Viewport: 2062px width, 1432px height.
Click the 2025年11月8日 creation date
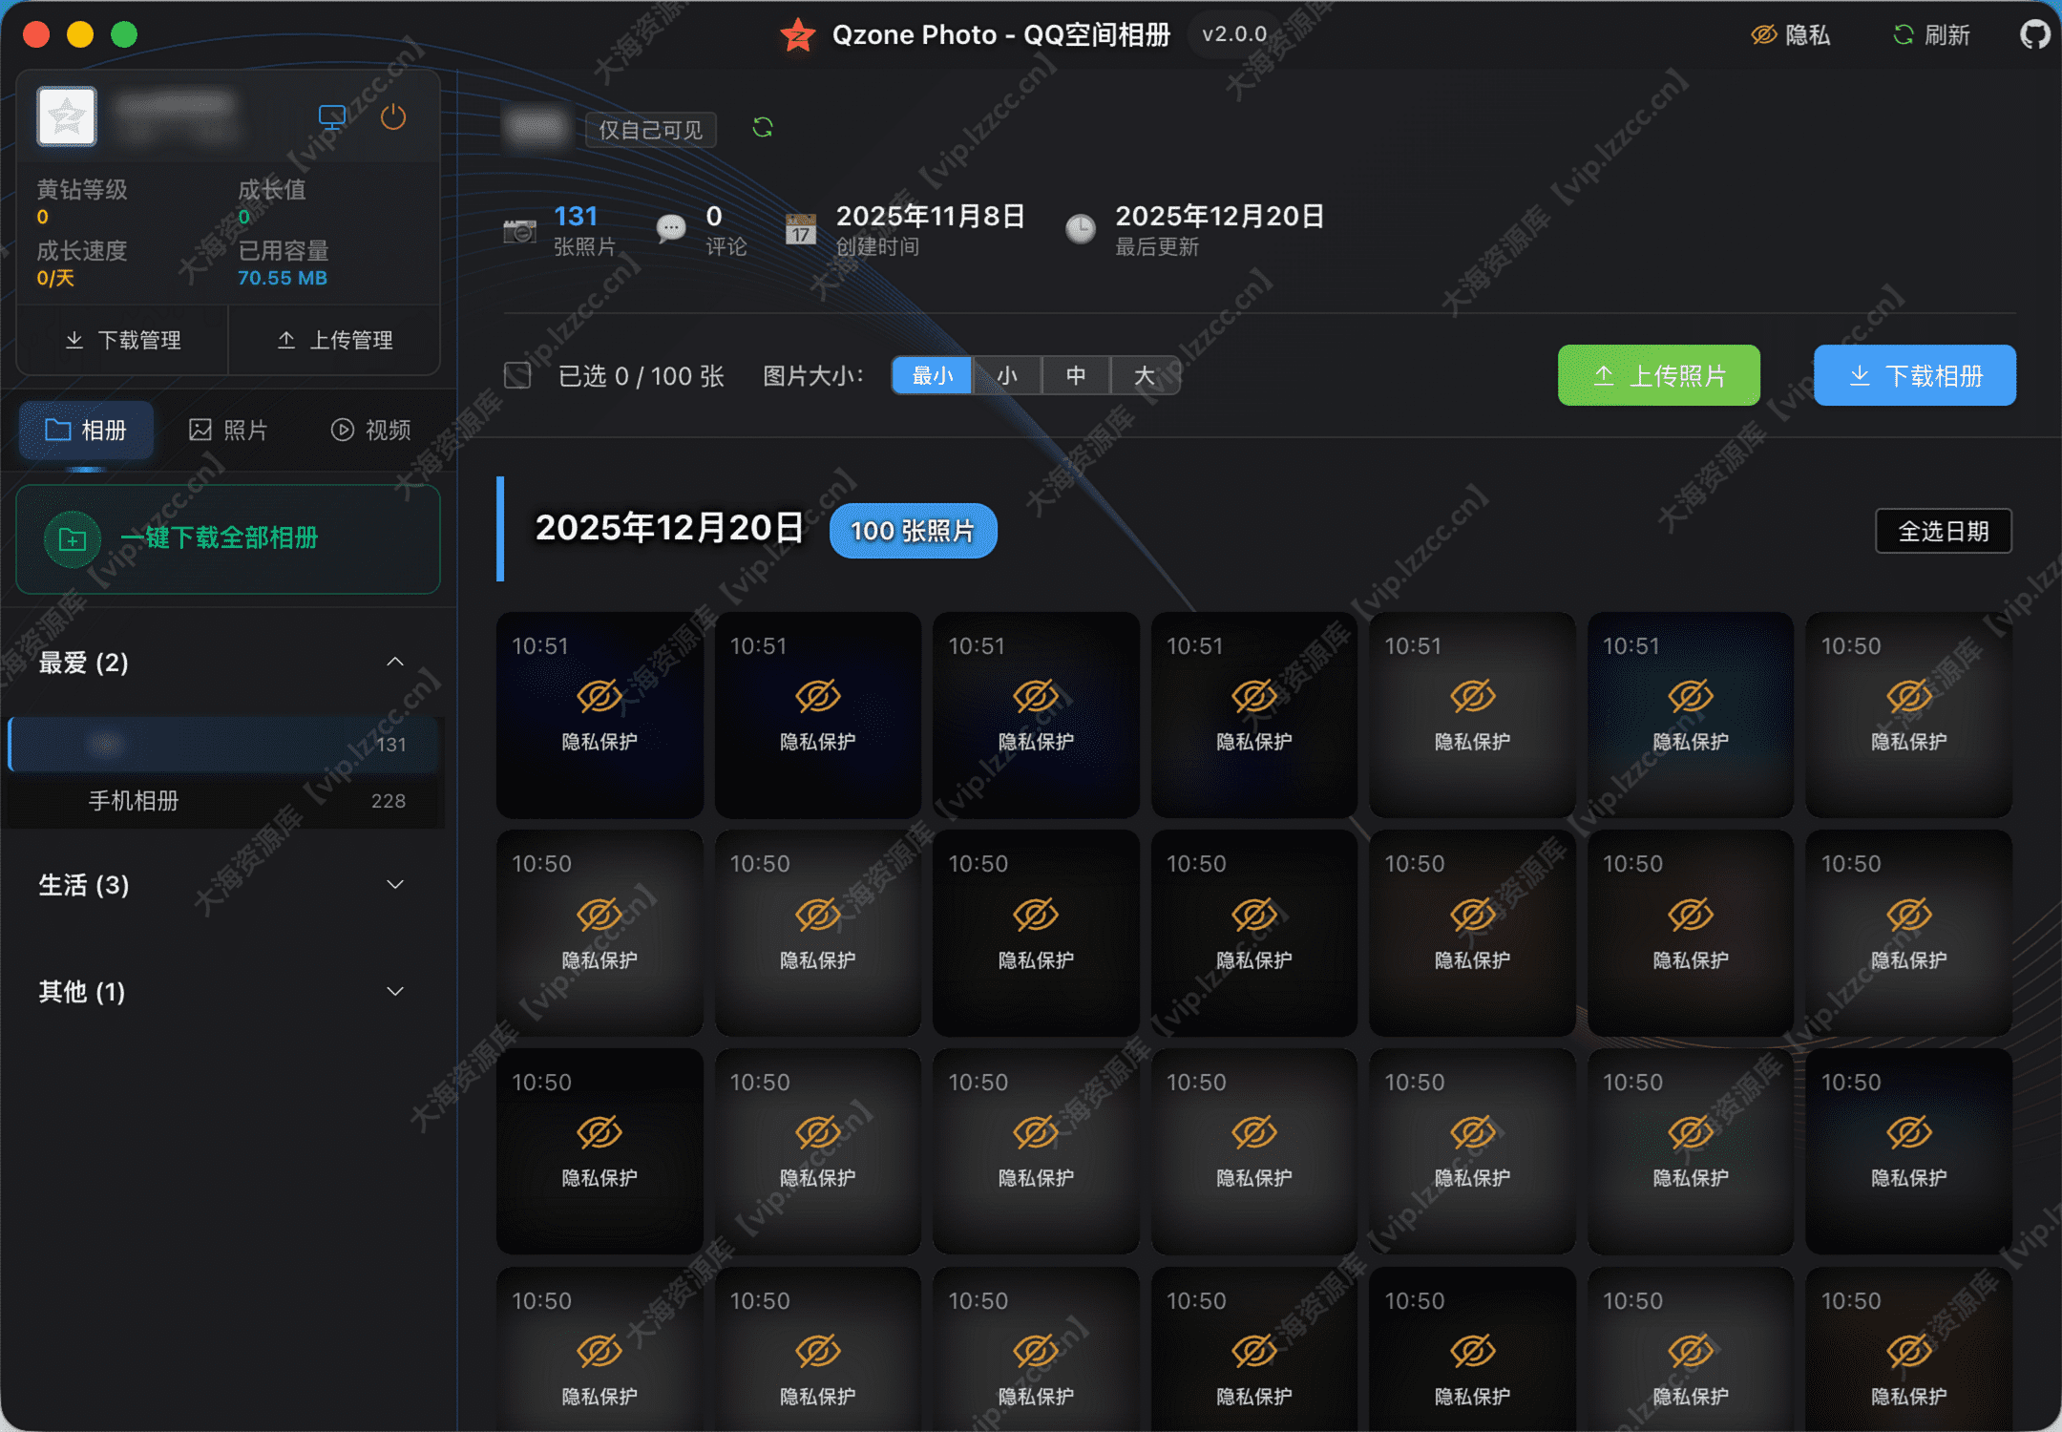[931, 216]
